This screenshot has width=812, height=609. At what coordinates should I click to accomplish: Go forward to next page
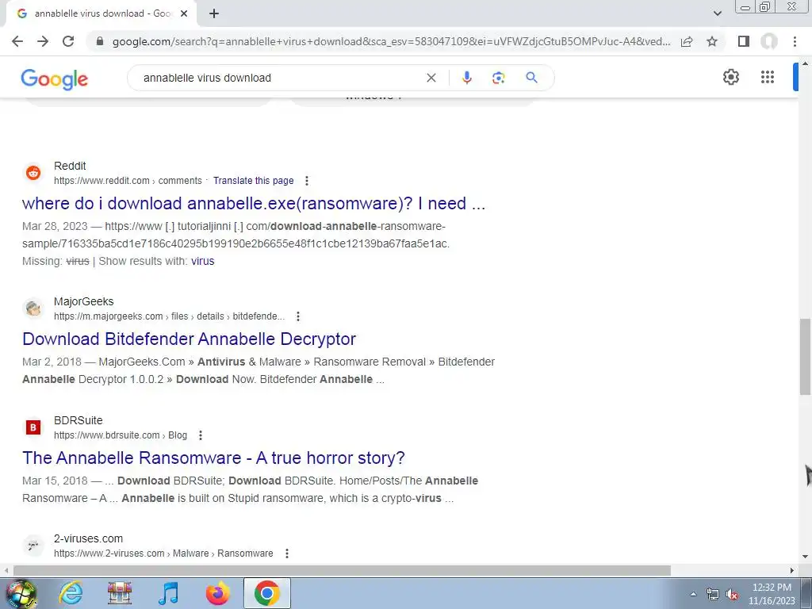43,41
